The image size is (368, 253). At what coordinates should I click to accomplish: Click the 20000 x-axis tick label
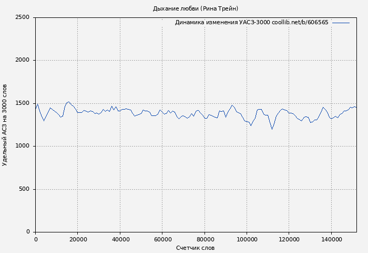click(77, 239)
